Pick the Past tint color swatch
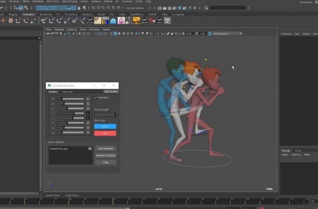Image resolution: width=318 pixels, height=209 pixels. 105,133
